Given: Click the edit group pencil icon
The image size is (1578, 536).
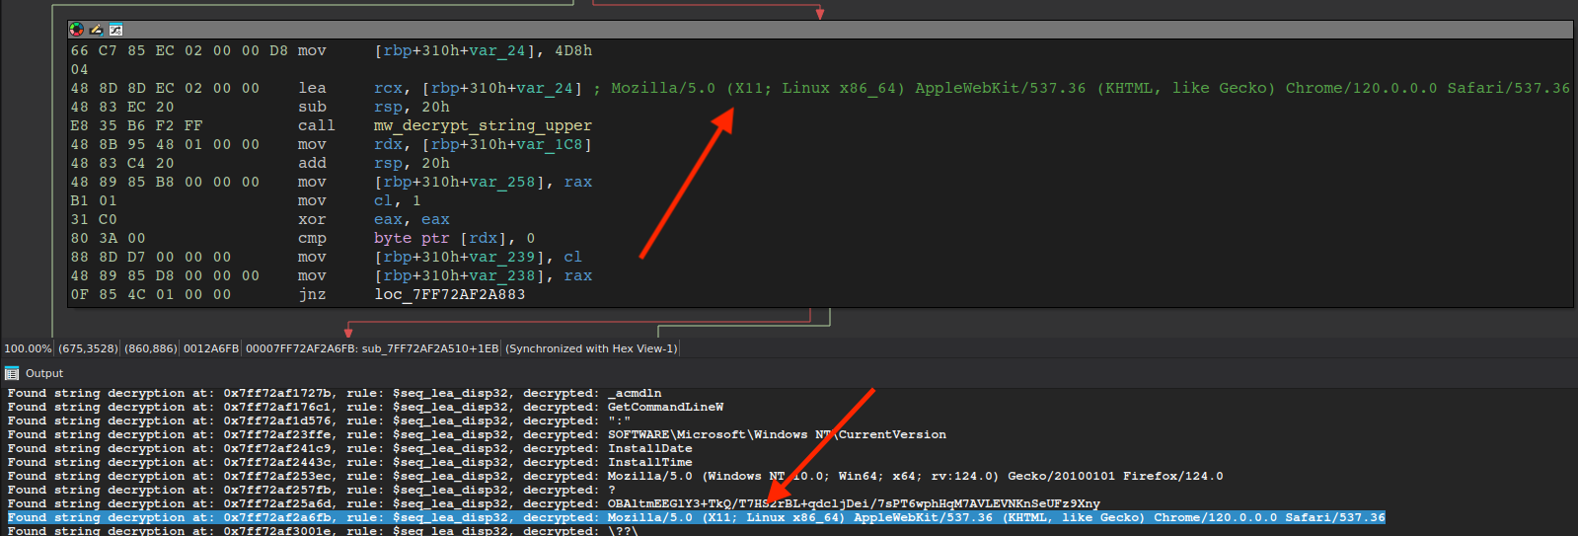Looking at the screenshot, I should 96,30.
